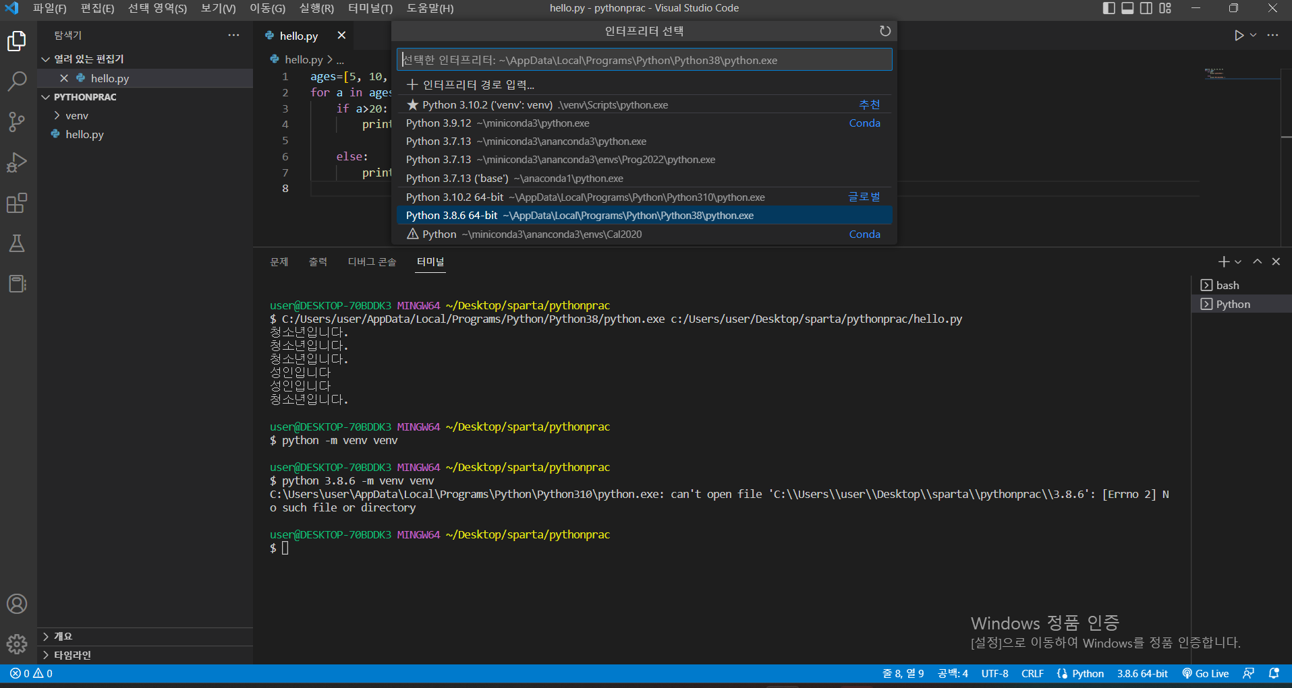Change the CRLF line ending setting
The image size is (1292, 688).
(1032, 673)
